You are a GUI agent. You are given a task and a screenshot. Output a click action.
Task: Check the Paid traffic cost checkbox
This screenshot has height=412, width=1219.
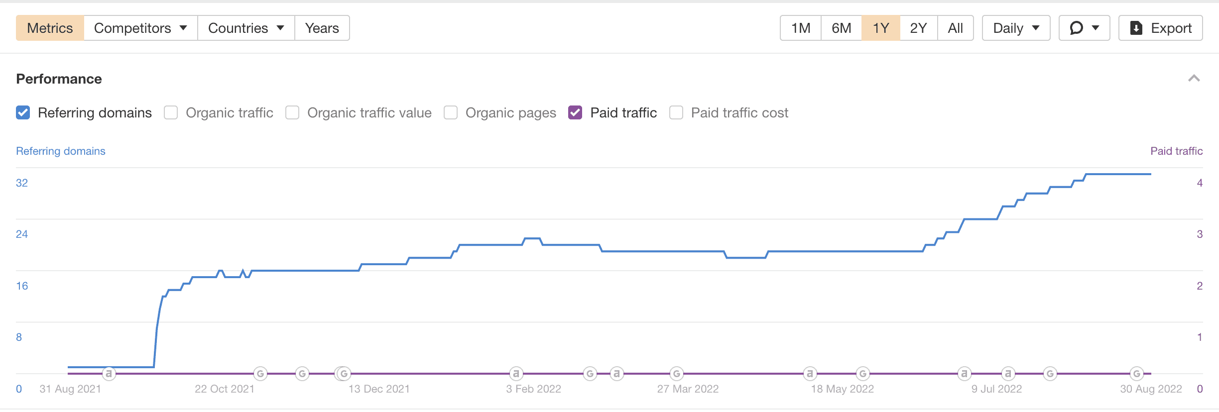coord(676,112)
